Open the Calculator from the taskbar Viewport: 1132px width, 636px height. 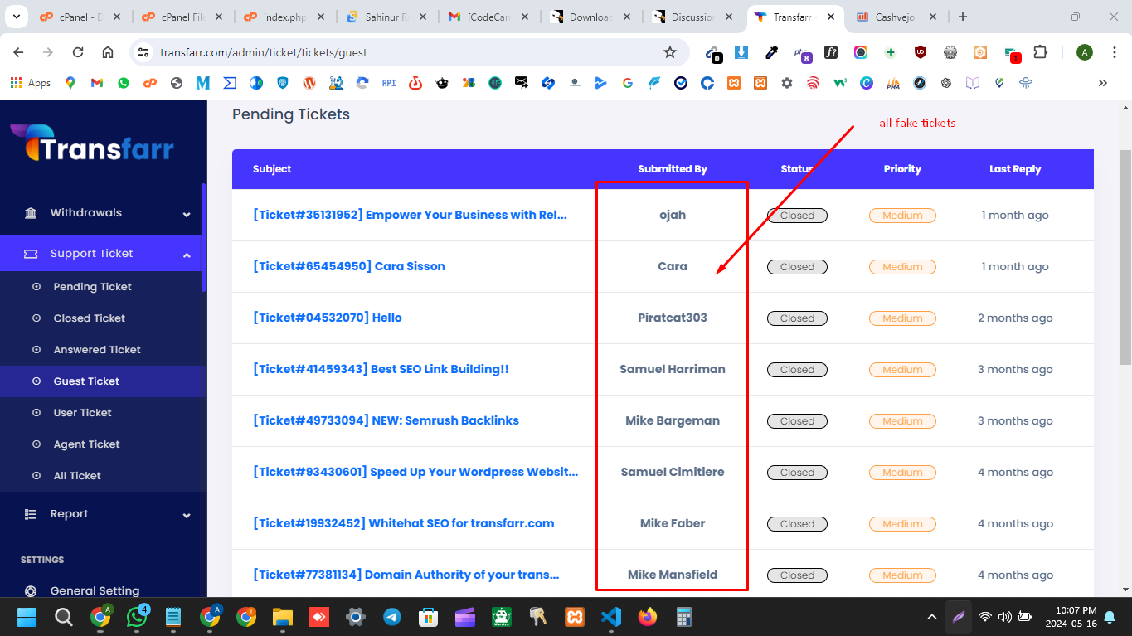(684, 617)
